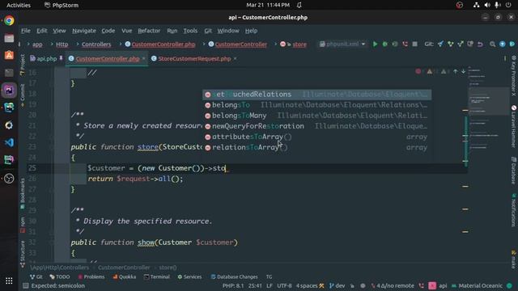
Task: Open the dev git branch widget
Action: (x=338, y=285)
